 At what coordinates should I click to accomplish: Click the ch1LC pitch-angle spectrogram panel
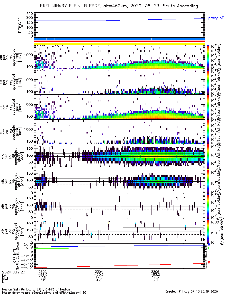point(119,181)
